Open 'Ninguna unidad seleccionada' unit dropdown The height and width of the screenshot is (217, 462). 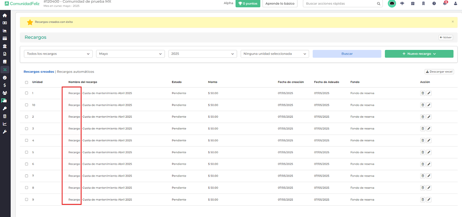tap(274, 54)
